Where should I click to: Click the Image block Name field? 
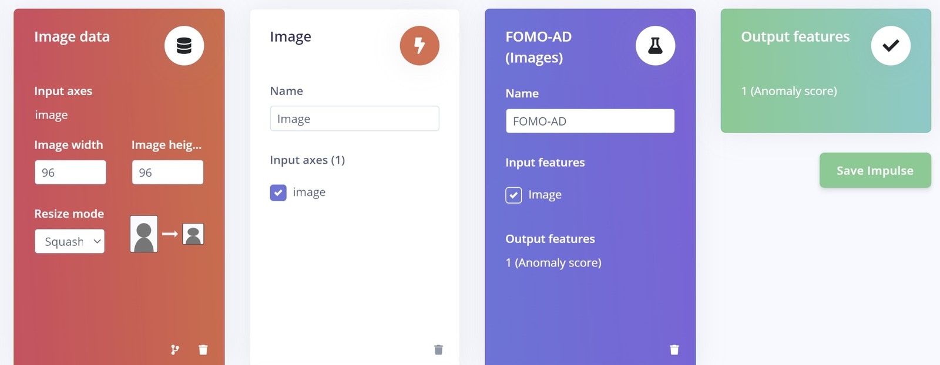[x=354, y=119]
